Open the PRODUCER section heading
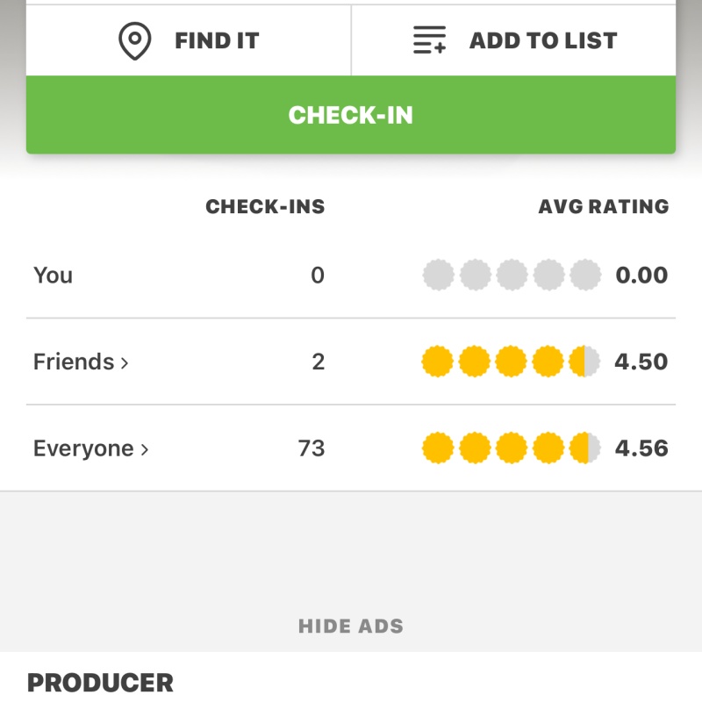 click(x=100, y=683)
